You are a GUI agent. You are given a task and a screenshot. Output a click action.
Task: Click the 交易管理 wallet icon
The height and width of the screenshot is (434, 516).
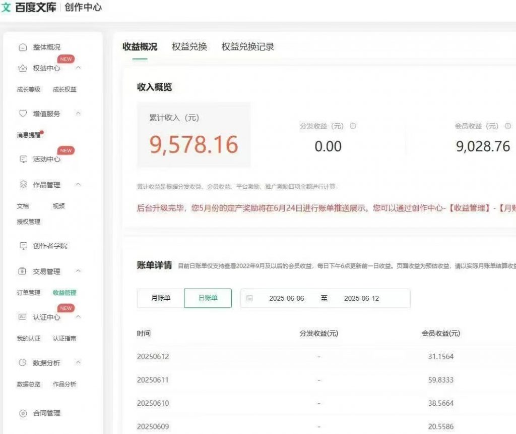pyautogui.click(x=22, y=271)
